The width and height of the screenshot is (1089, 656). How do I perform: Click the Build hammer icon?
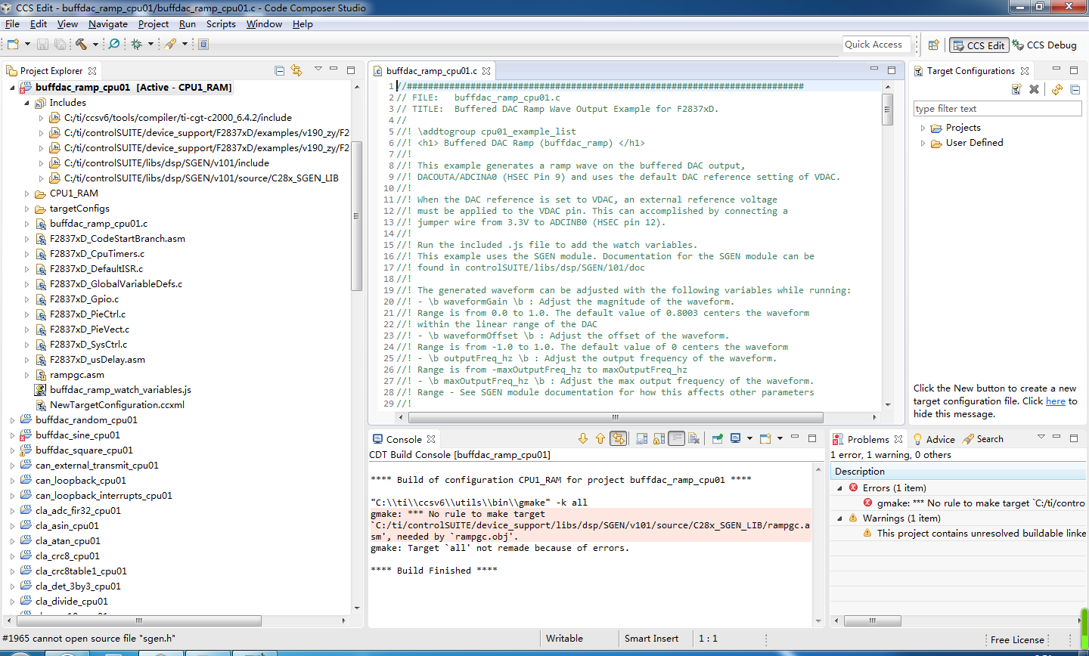(81, 45)
